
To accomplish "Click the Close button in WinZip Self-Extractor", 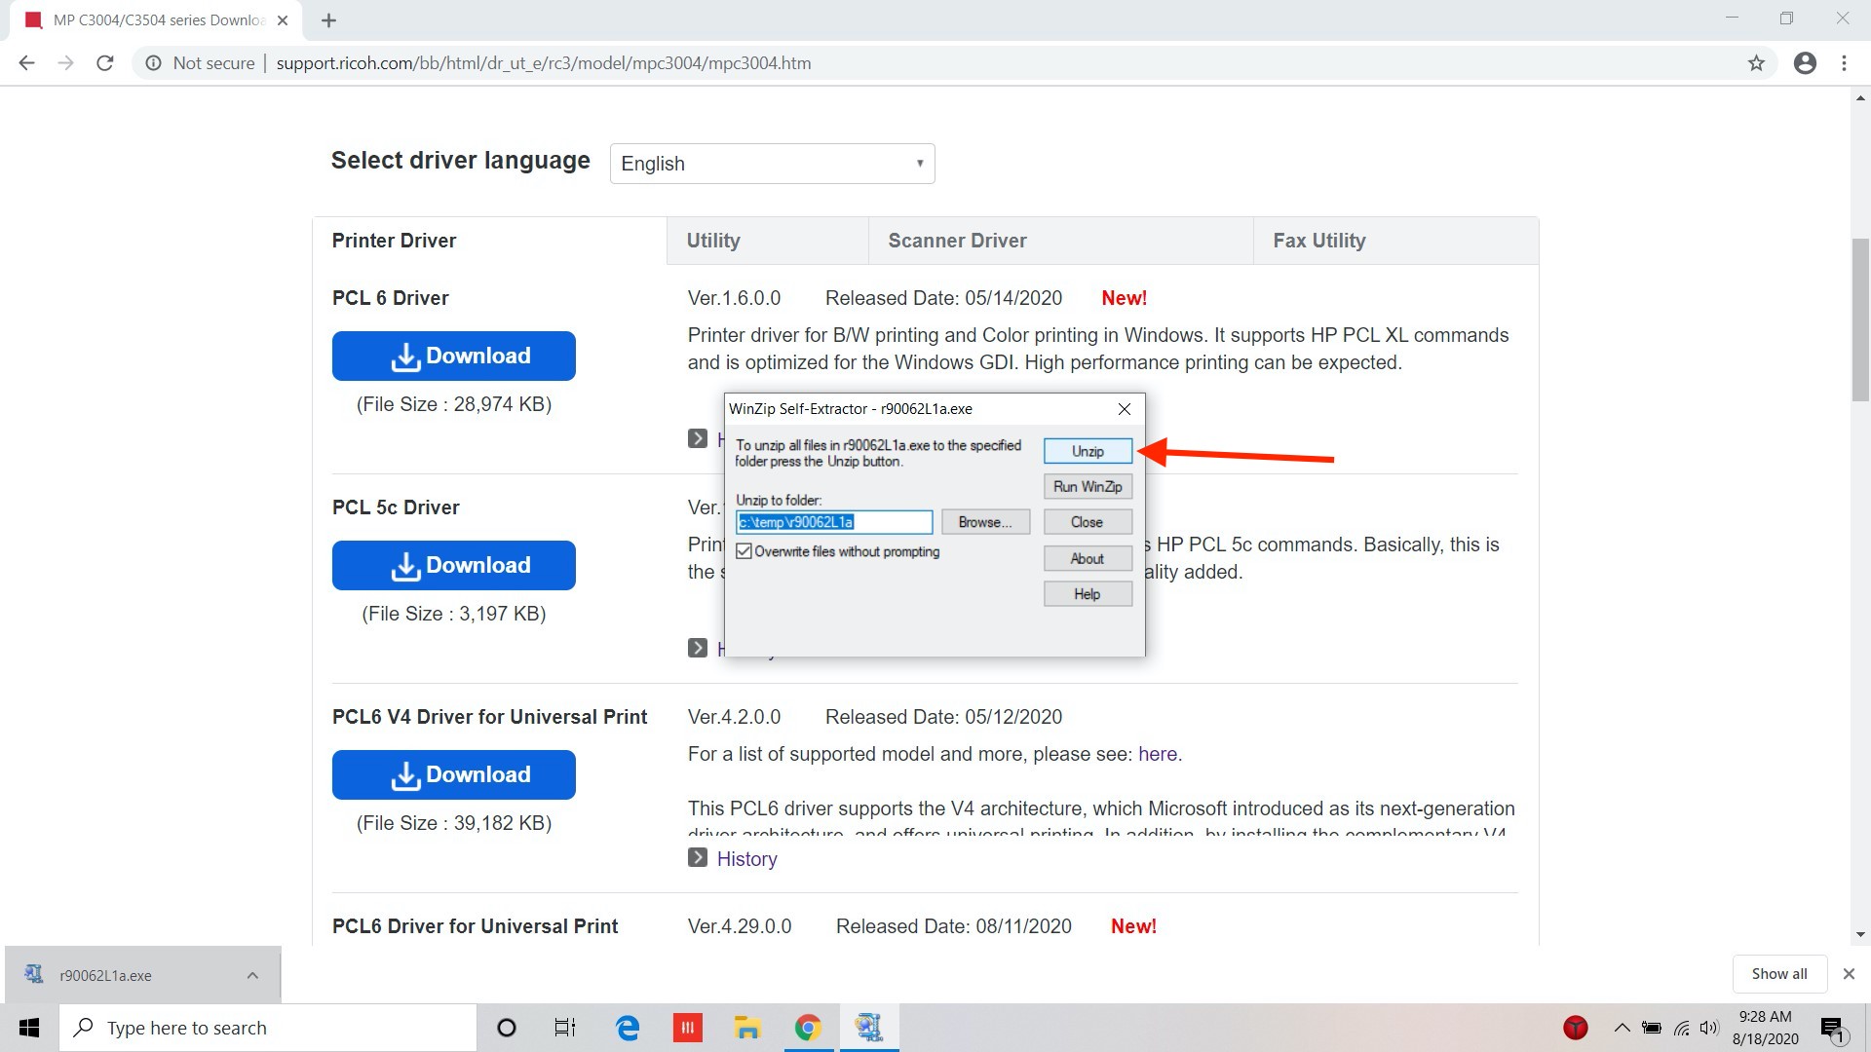I will 1088,522.
